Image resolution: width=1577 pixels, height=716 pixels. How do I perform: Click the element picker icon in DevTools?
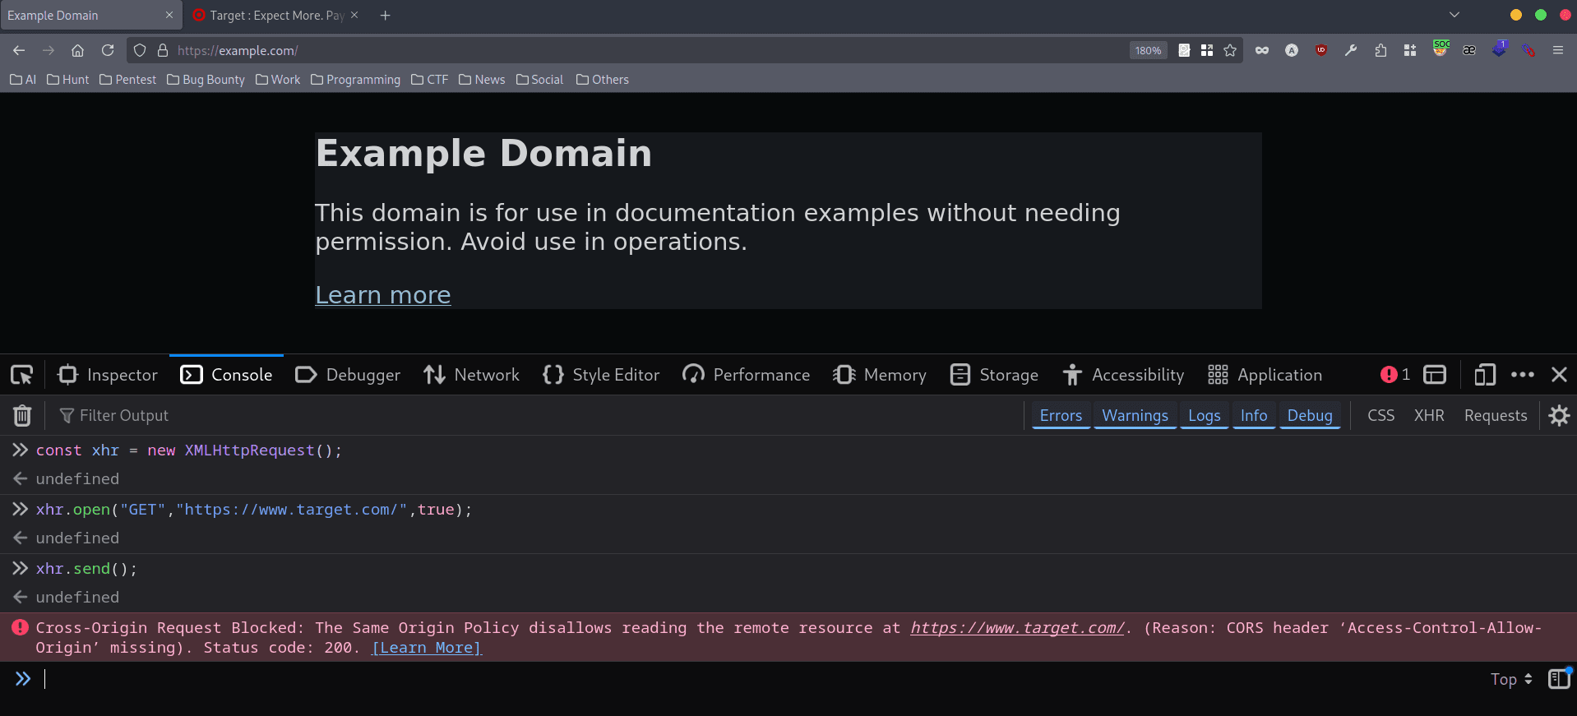point(21,375)
